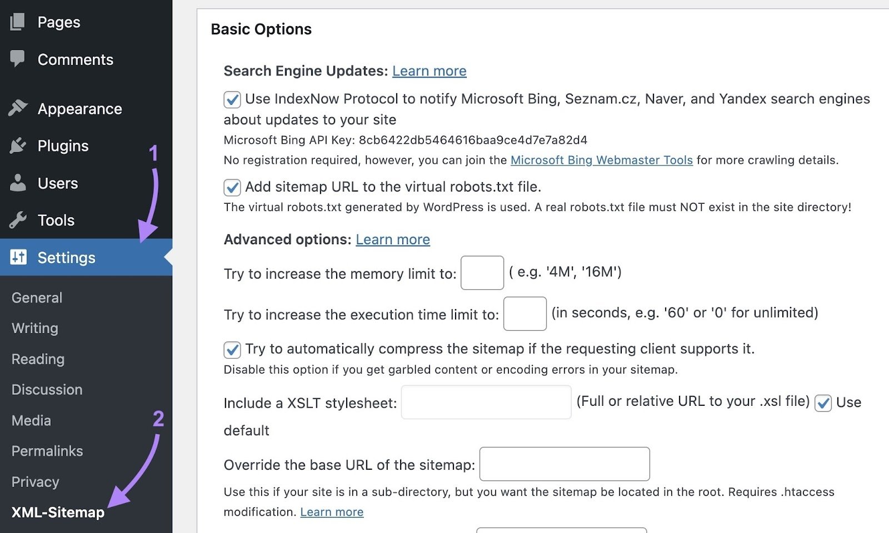Open Users via the person icon

18,183
